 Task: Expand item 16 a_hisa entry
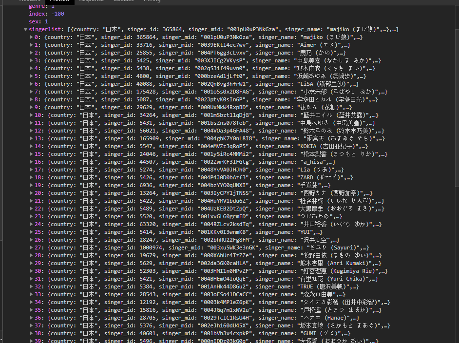click(31, 162)
